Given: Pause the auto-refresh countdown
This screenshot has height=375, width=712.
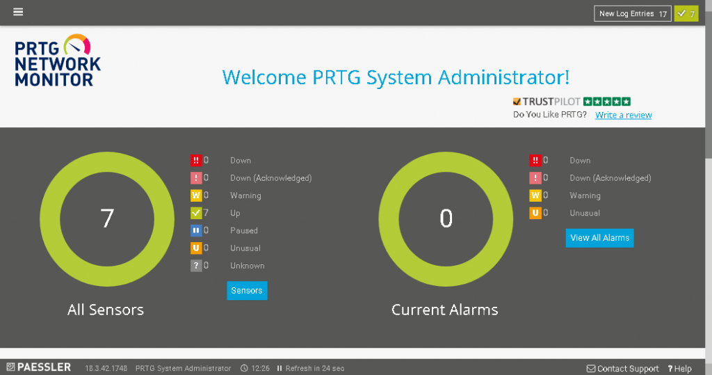Looking at the screenshot, I should point(280,368).
